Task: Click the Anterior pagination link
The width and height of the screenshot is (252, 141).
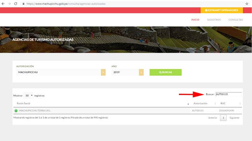Action: click(213, 118)
